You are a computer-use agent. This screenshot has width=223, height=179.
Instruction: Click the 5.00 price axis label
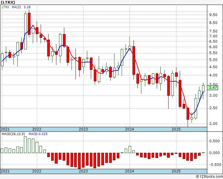(213, 60)
